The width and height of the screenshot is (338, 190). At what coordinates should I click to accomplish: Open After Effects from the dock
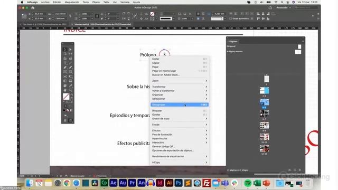click(114, 183)
